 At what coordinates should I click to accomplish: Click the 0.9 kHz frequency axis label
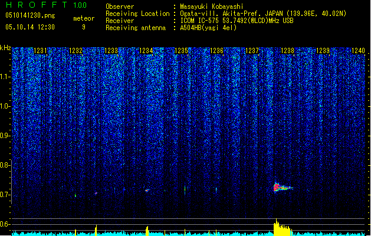click(5, 136)
